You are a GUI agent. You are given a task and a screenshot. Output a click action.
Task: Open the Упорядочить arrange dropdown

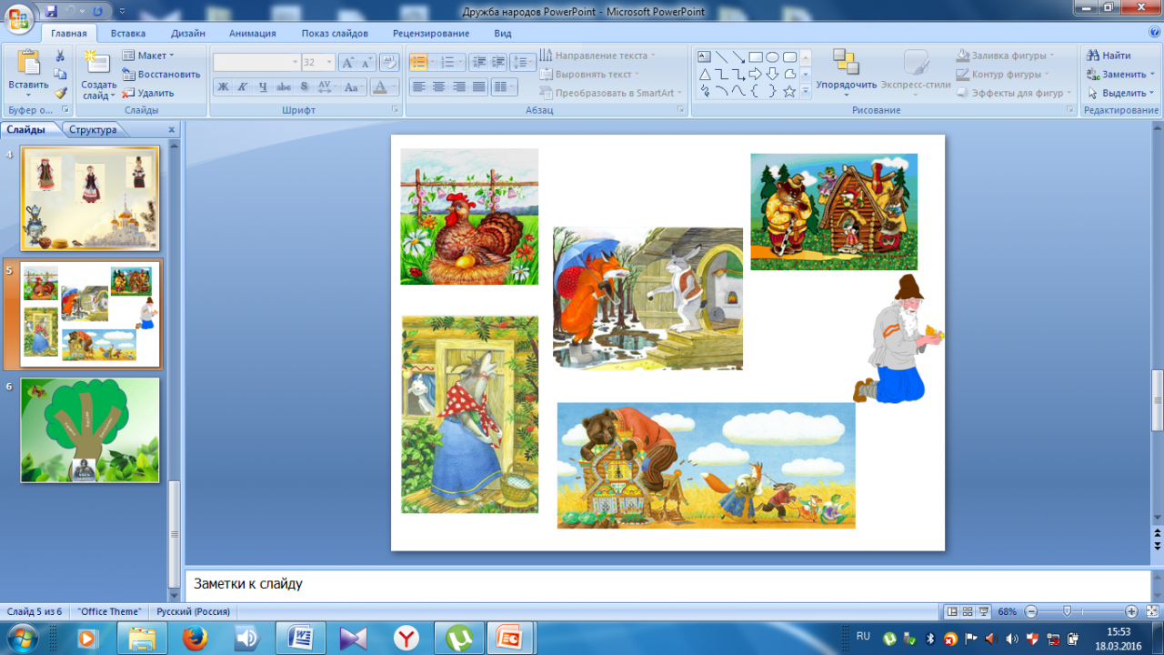pos(847,74)
